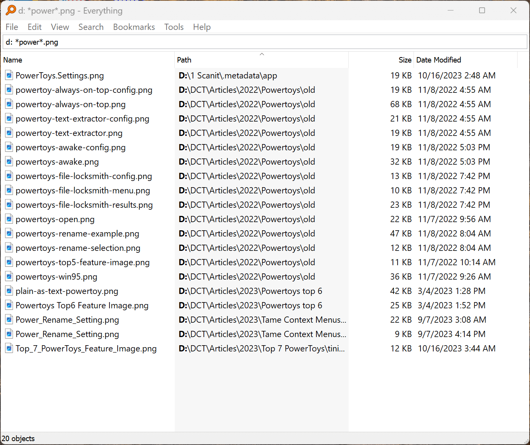Minimize the Everything window
Screen dimensions: 530x445
tap(450, 10)
